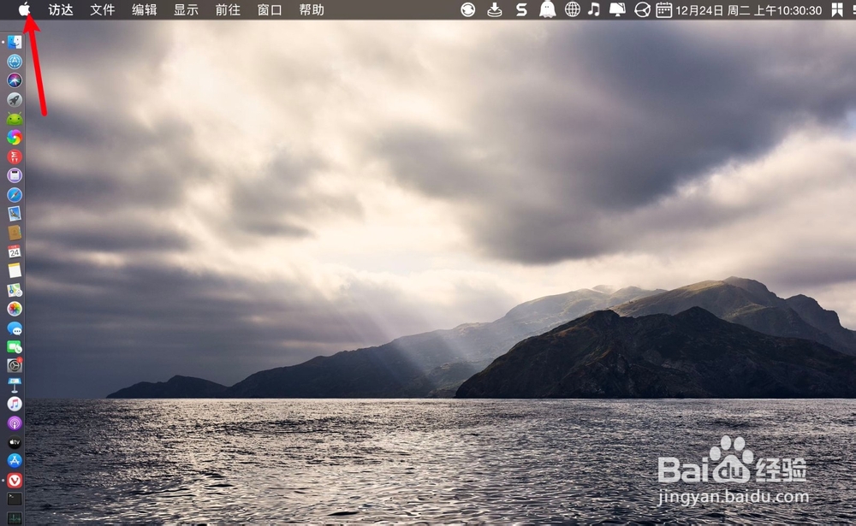Open the Apple TV app
Screen dimensions: 856x526
click(15, 441)
